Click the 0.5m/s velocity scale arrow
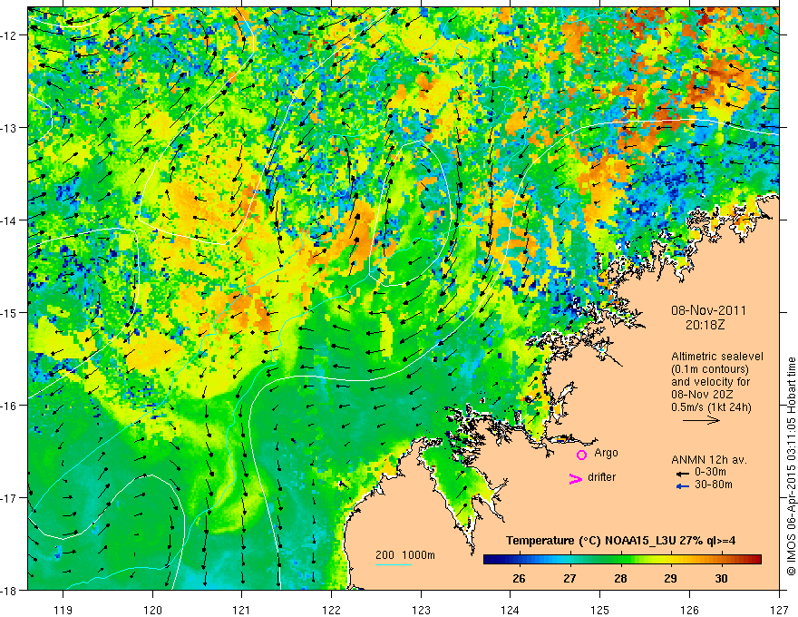Screen dimensions: 798x617 click(x=701, y=420)
